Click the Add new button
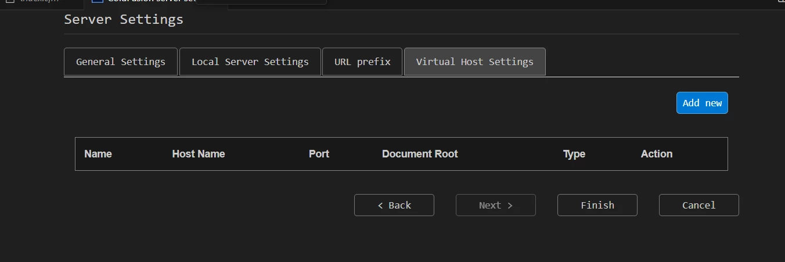Screen dimensions: 785x262 pyautogui.click(x=702, y=103)
